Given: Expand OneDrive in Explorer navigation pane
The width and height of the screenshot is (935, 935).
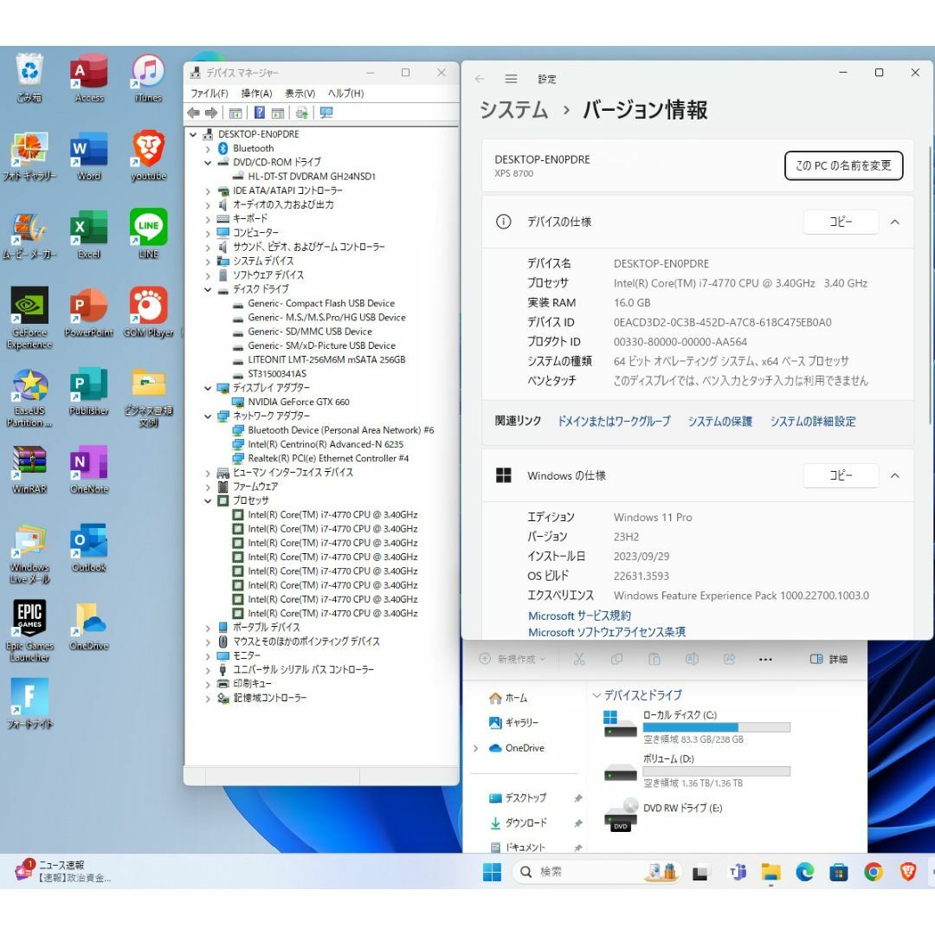Looking at the screenshot, I should (476, 748).
